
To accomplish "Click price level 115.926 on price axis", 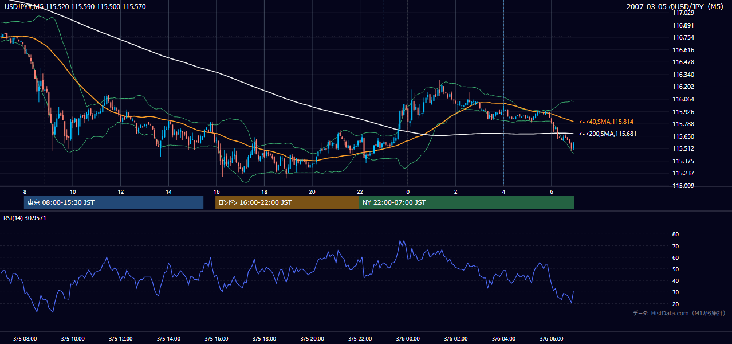I will [683, 112].
